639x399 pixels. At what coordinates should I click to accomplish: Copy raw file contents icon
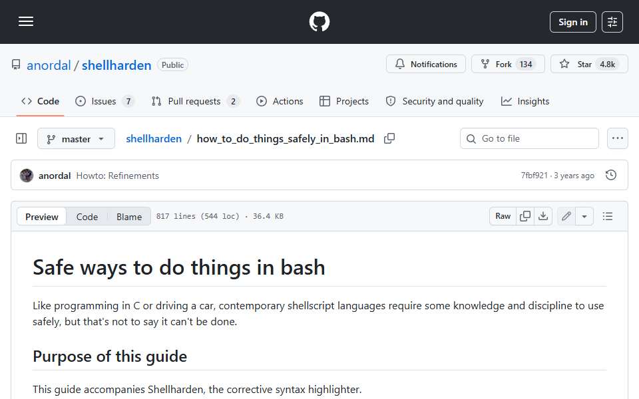[525, 216]
